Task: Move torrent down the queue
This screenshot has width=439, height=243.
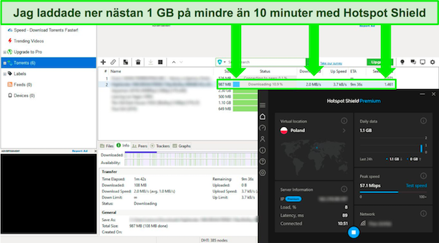Action: click(181, 62)
